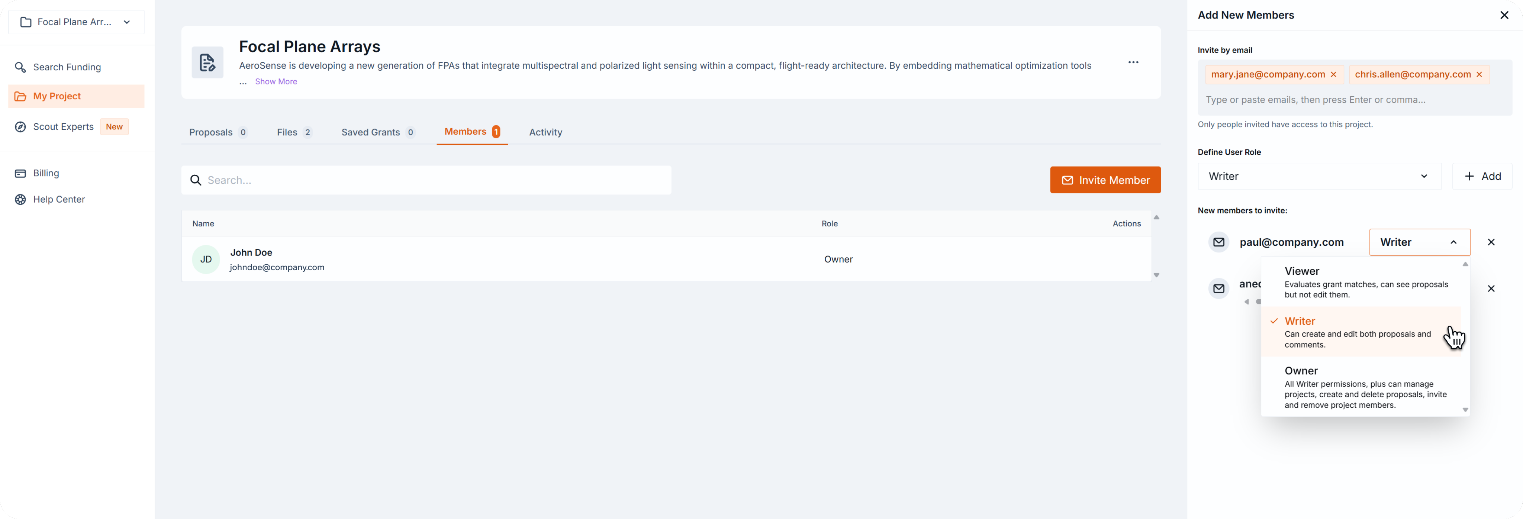Select the Viewer role option
The image size is (1523, 519).
click(1360, 281)
